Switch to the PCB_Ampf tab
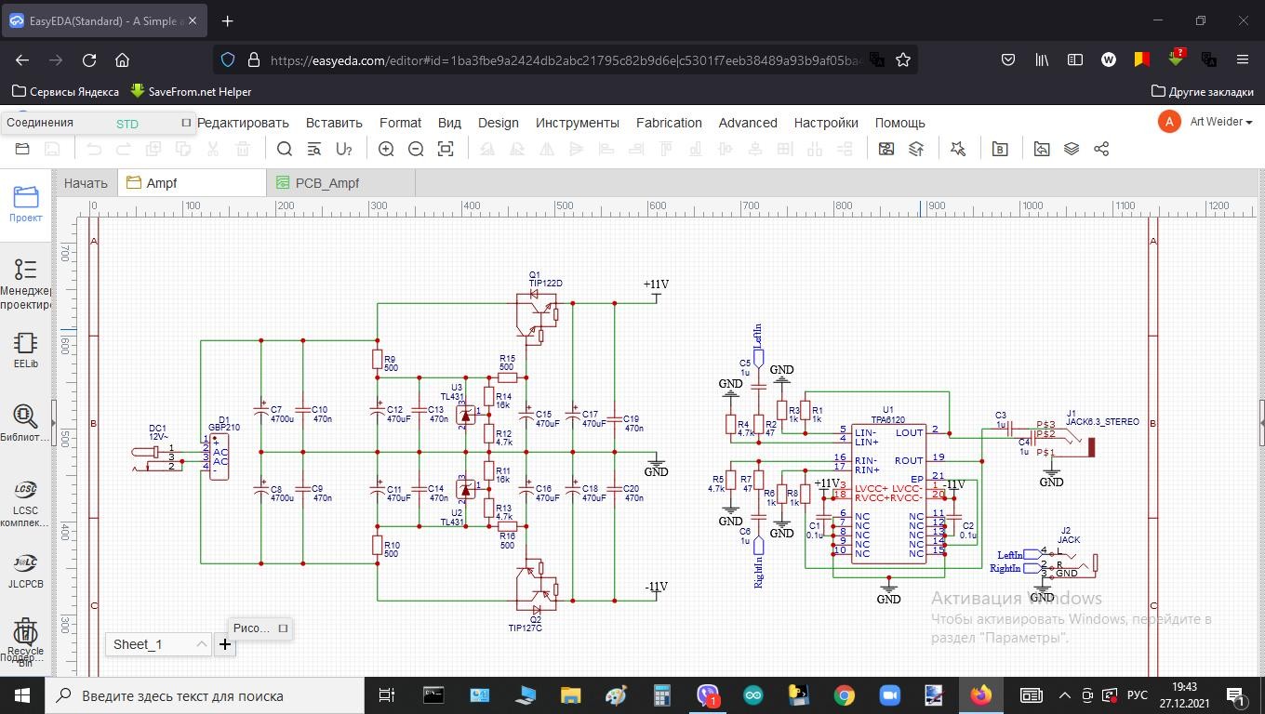1265x714 pixels. pos(326,183)
